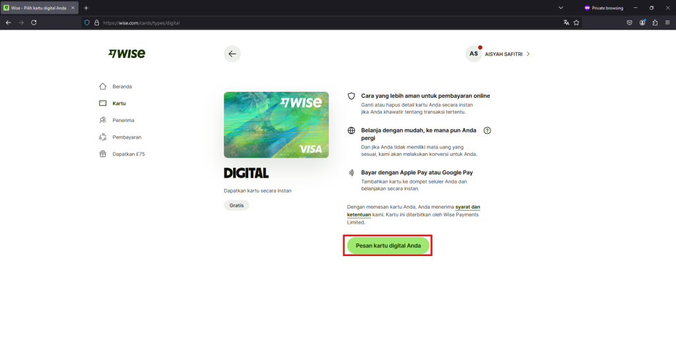
Task: Click the Wise logo
Action: 127,53
